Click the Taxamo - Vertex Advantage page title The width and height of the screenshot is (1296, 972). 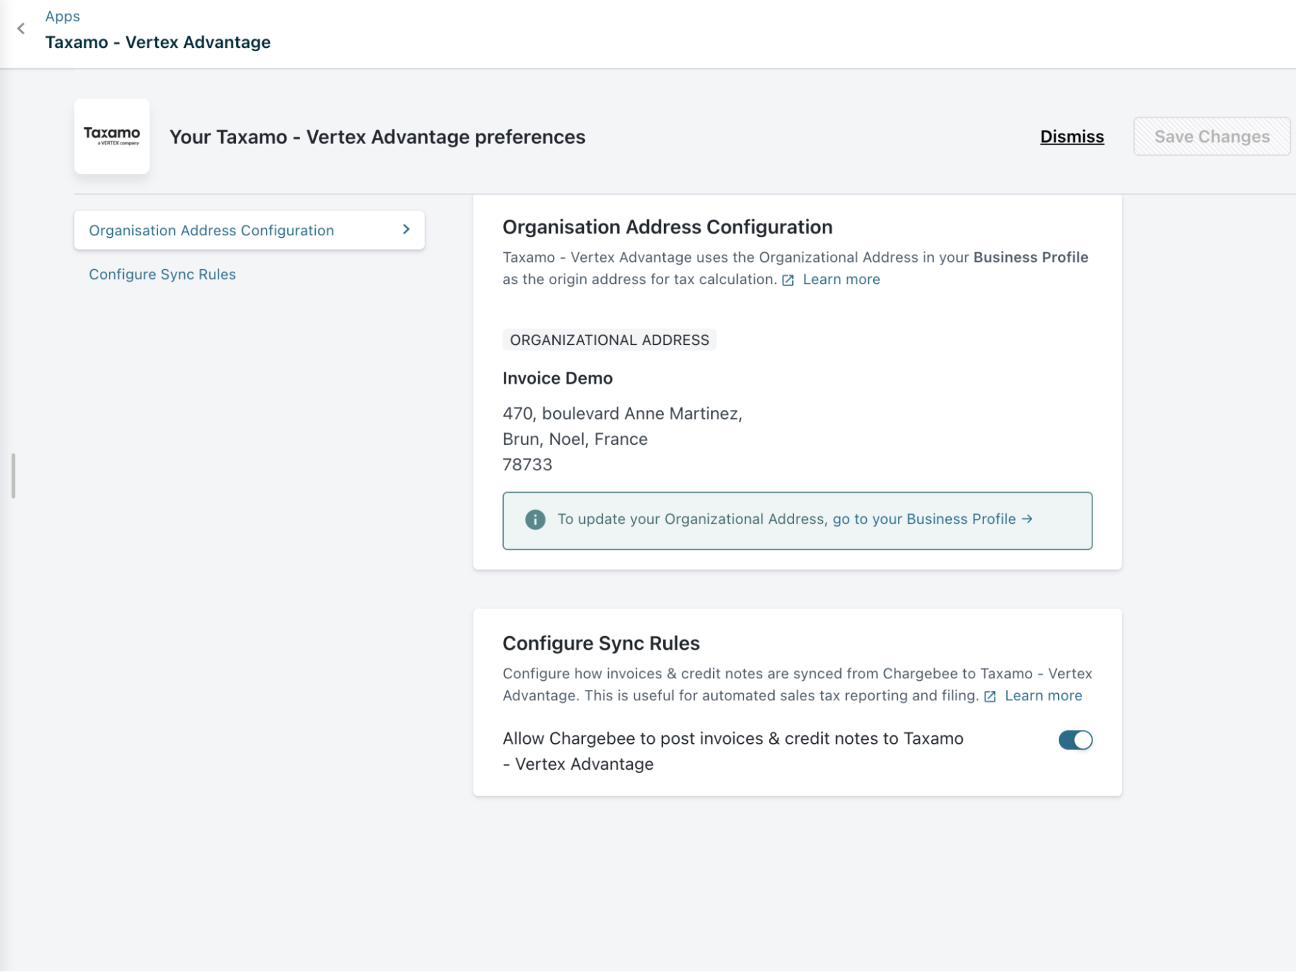[158, 42]
